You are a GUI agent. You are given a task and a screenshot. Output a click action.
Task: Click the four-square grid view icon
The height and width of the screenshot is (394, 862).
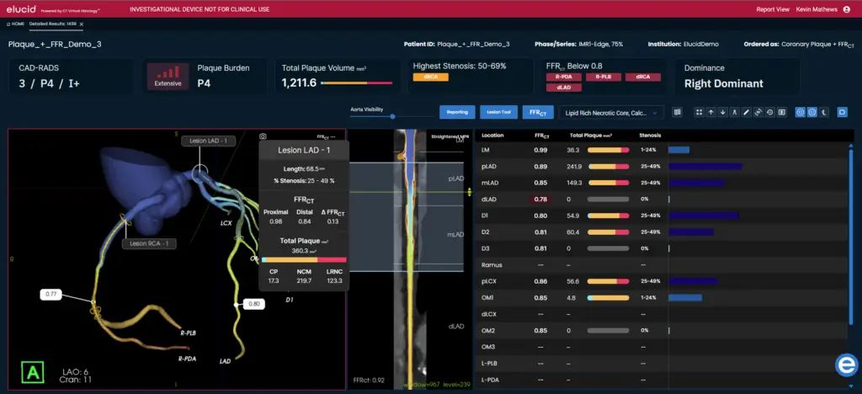[x=699, y=112]
